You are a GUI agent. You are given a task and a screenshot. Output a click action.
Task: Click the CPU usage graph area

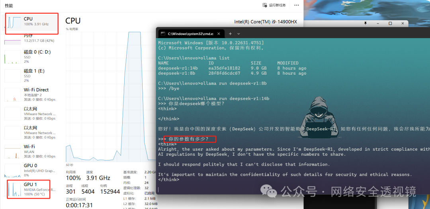(x=111, y=97)
